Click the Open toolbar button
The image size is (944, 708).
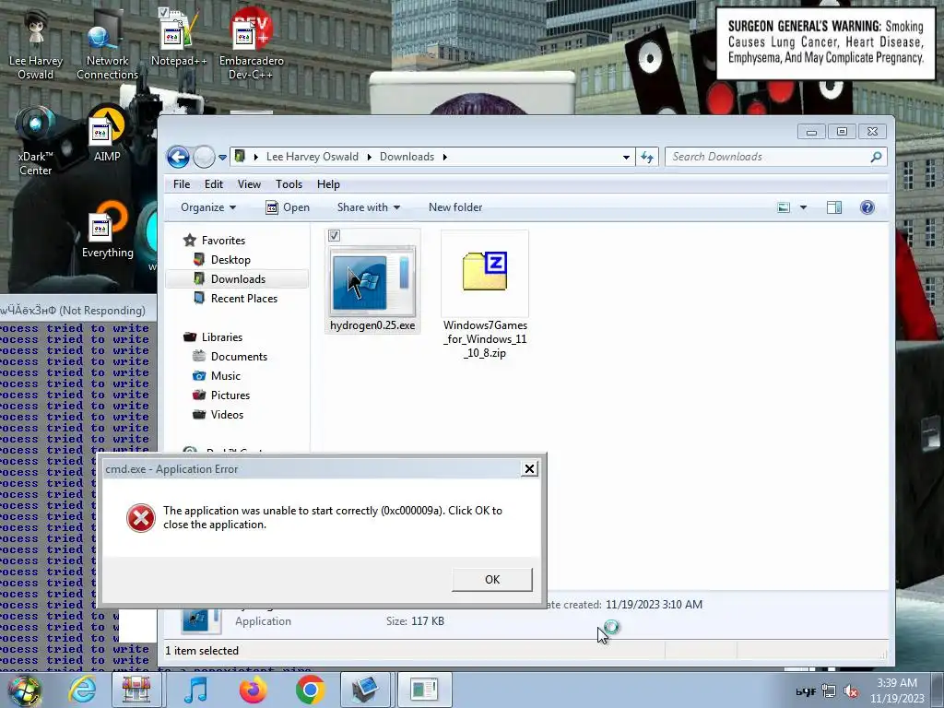[288, 207]
